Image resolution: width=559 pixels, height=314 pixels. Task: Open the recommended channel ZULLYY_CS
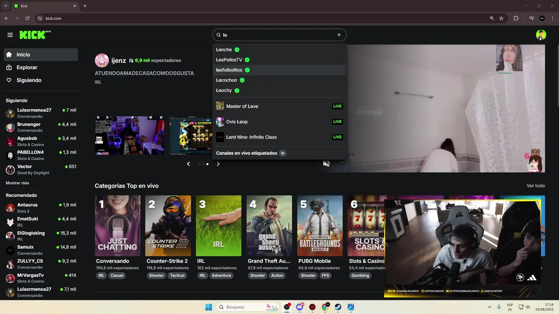[41, 264]
